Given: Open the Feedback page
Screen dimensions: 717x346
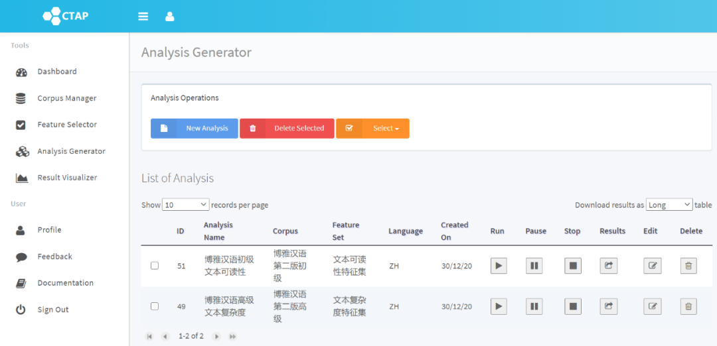Looking at the screenshot, I should [55, 257].
